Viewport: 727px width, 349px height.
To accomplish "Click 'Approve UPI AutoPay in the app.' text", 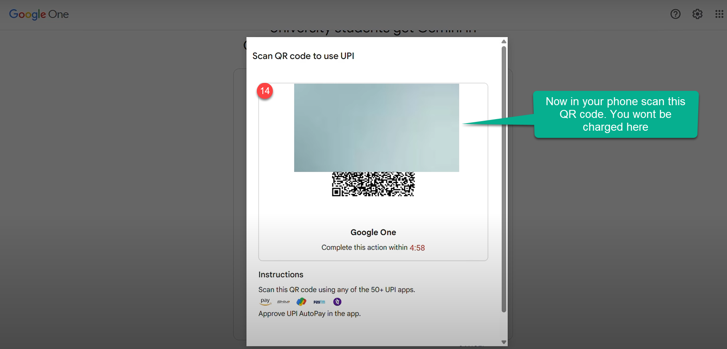I will 310,314.
